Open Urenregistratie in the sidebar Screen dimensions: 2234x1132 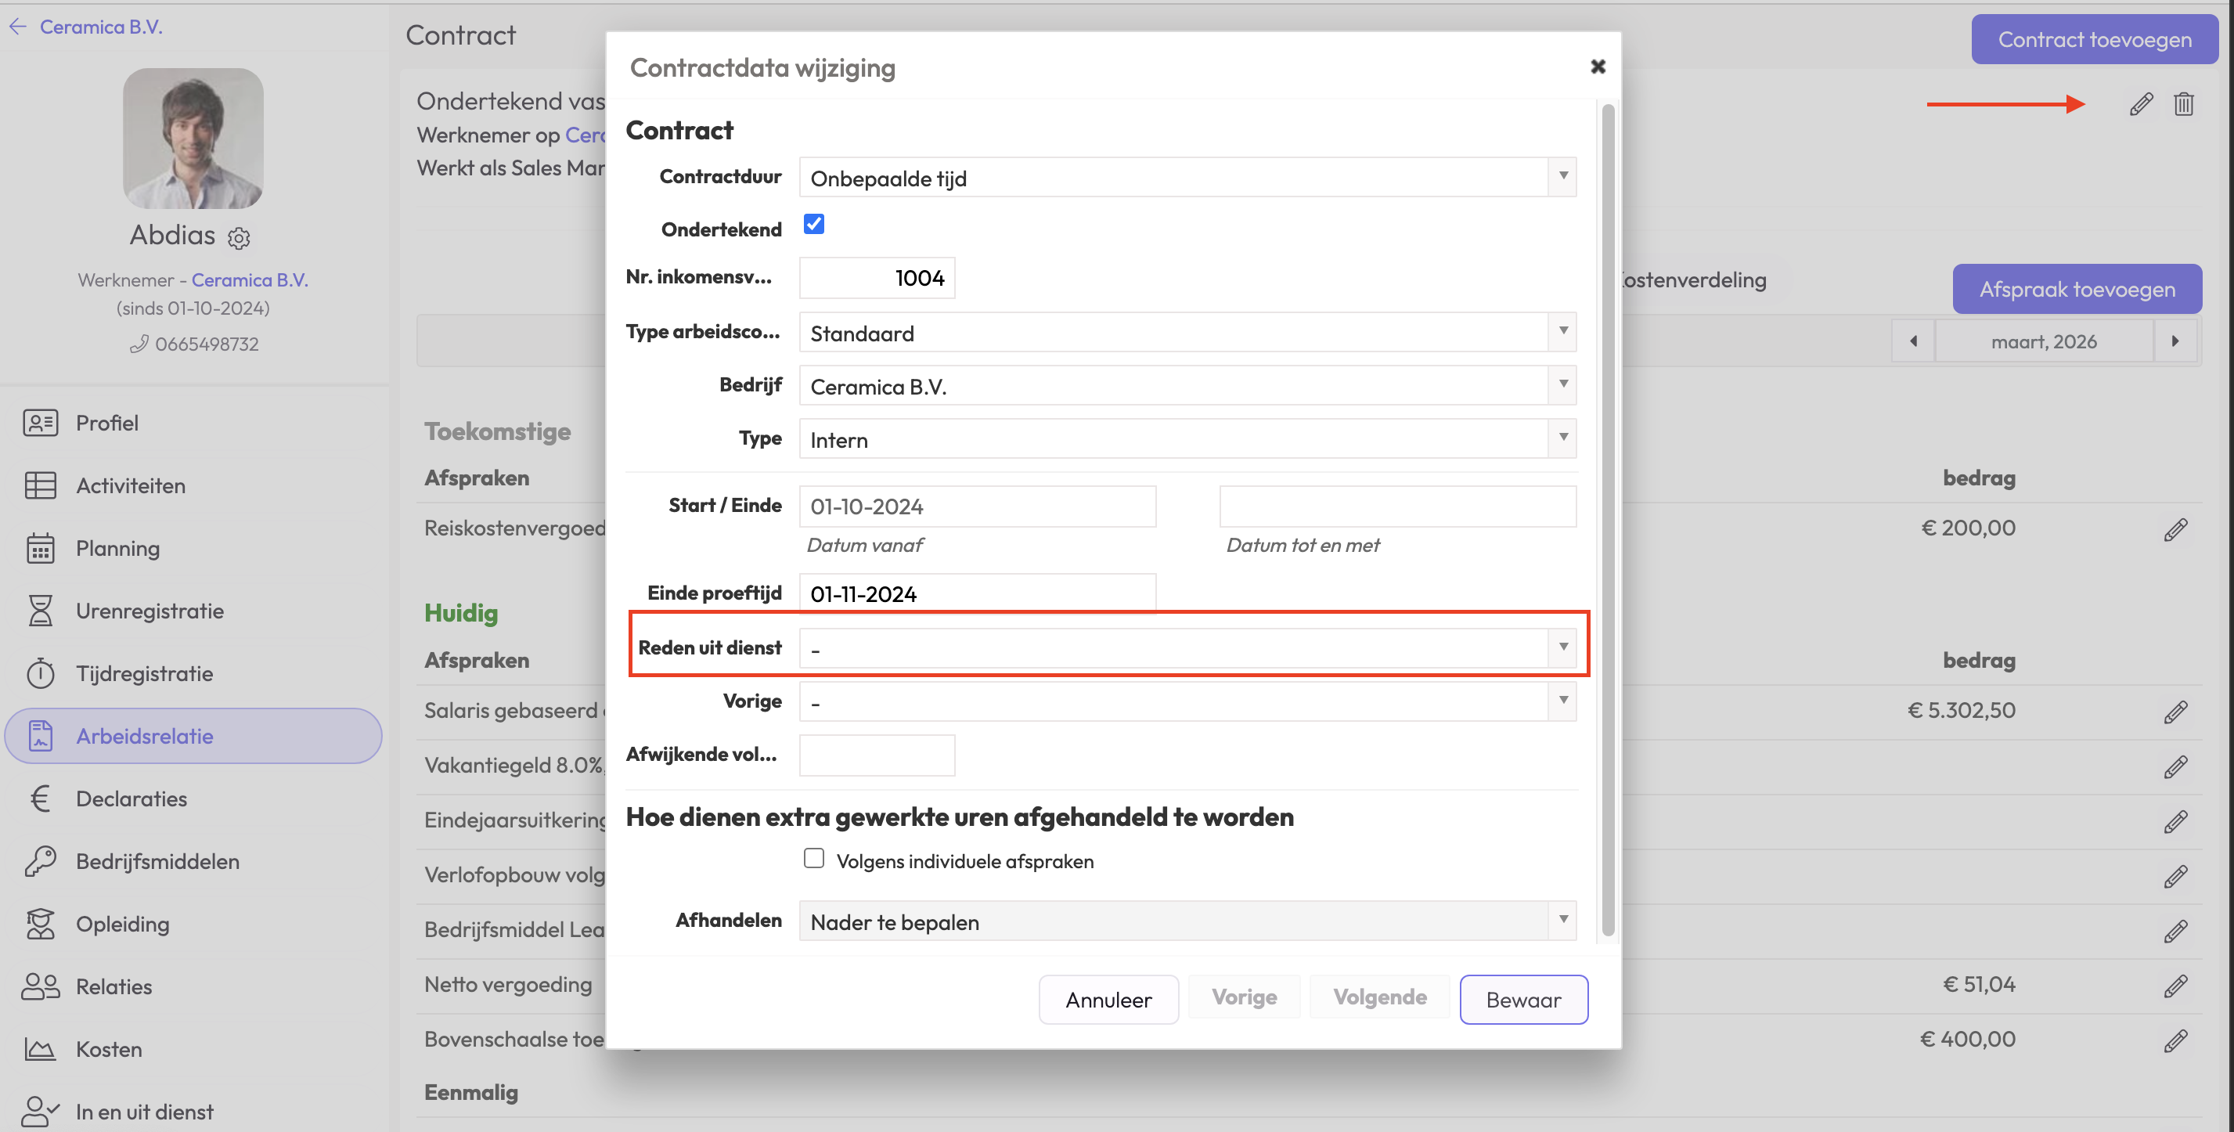pyautogui.click(x=150, y=611)
